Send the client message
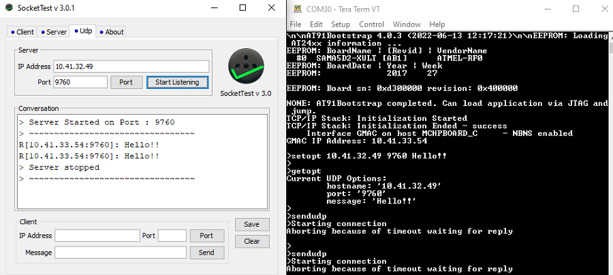613x275 pixels. click(x=207, y=253)
